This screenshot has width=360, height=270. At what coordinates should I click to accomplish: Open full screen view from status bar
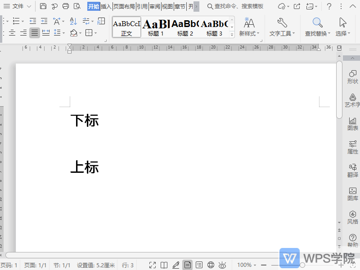point(153,265)
